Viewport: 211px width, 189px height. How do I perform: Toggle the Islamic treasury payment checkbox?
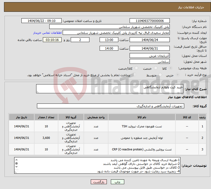point(134,75)
